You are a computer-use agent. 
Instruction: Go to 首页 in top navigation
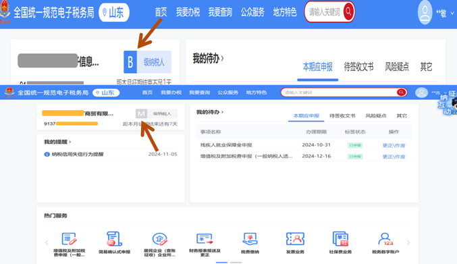pyautogui.click(x=161, y=12)
